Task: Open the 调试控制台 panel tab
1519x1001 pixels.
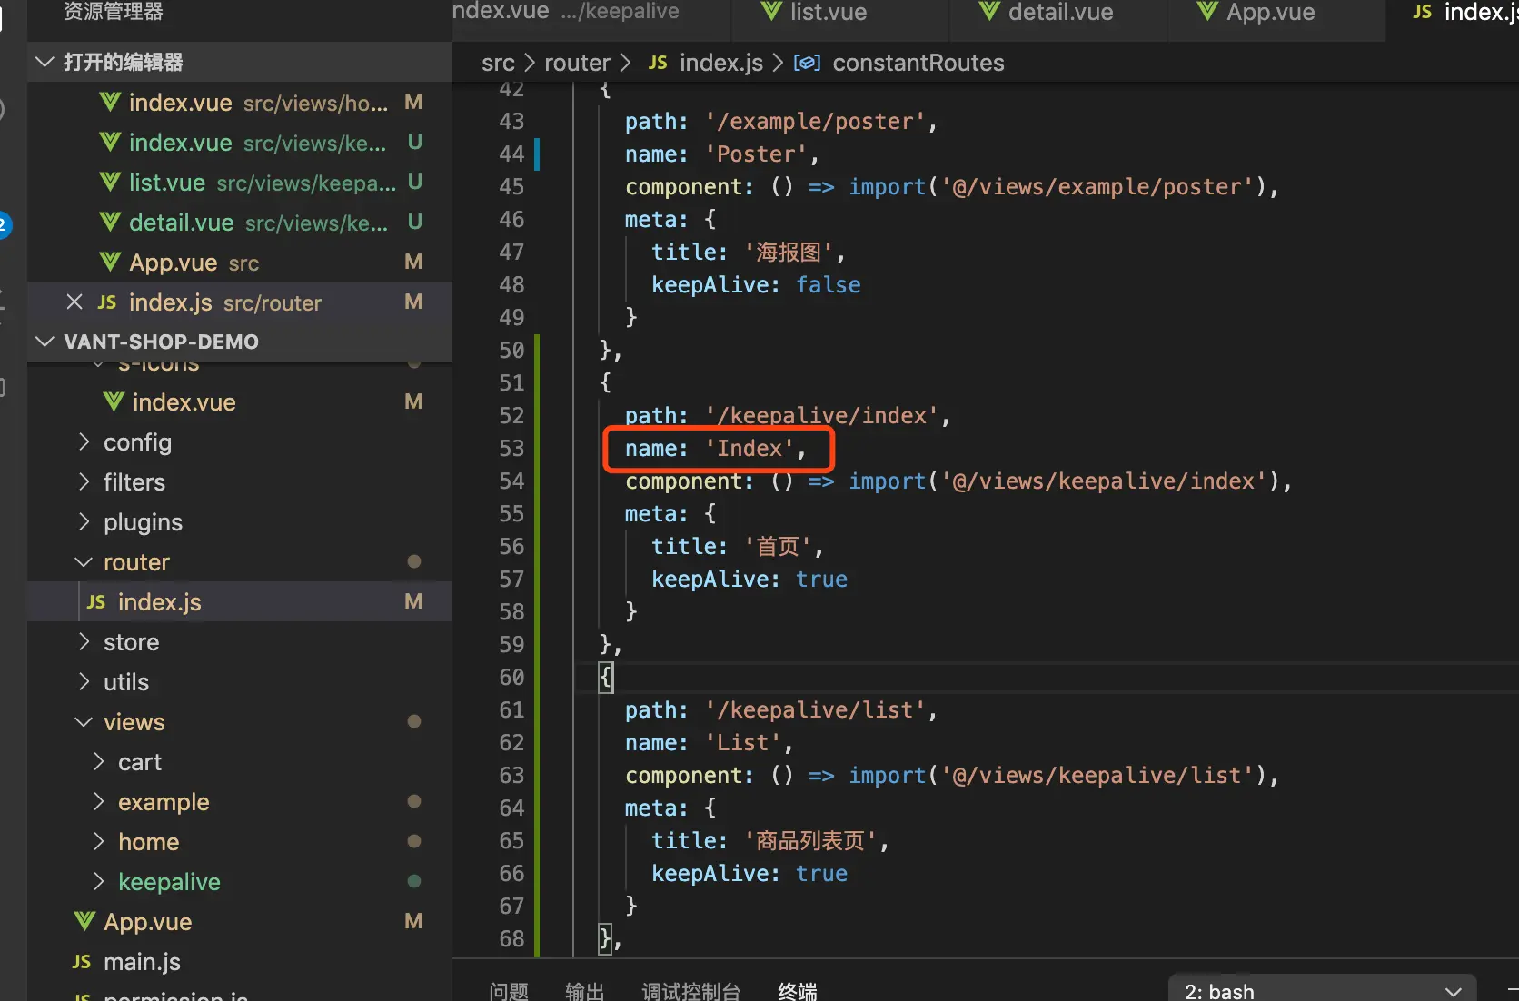Action: [x=691, y=991]
